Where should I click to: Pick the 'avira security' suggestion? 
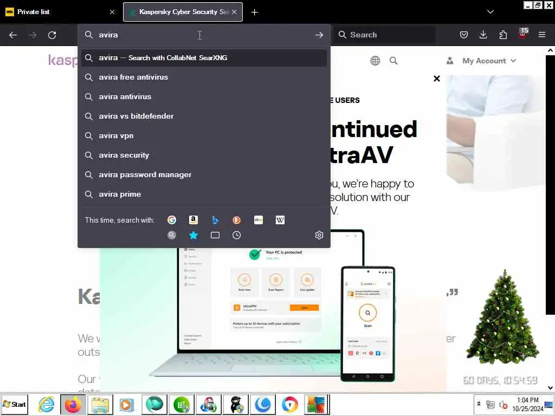click(204, 155)
